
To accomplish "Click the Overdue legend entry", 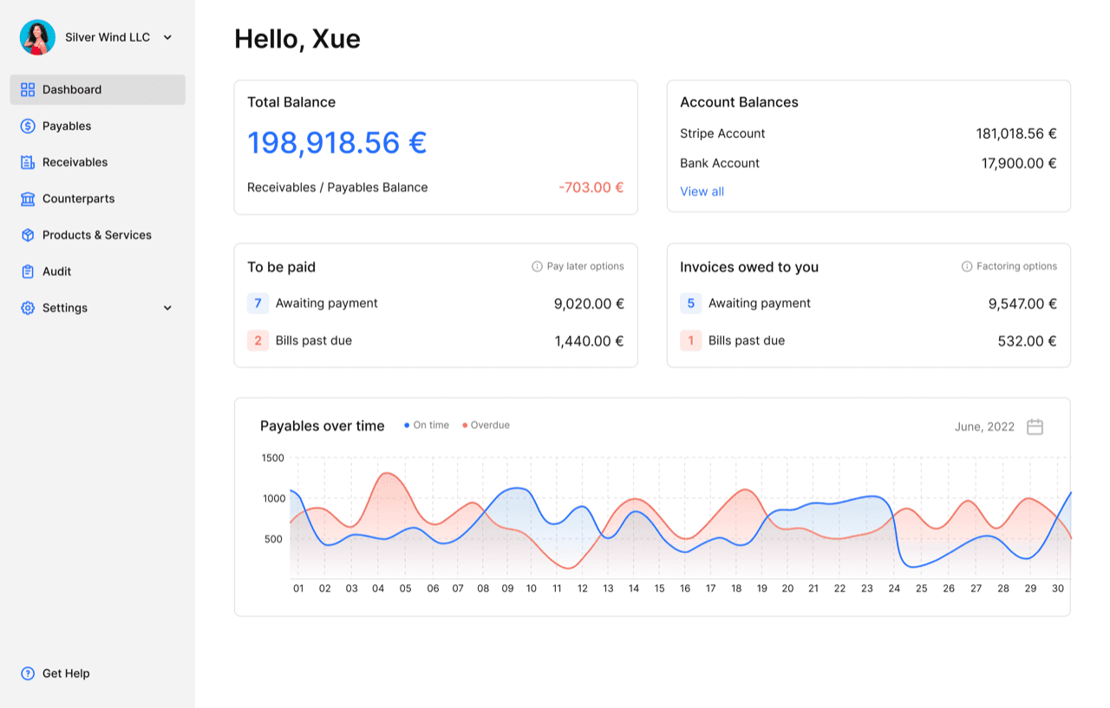I will point(486,425).
